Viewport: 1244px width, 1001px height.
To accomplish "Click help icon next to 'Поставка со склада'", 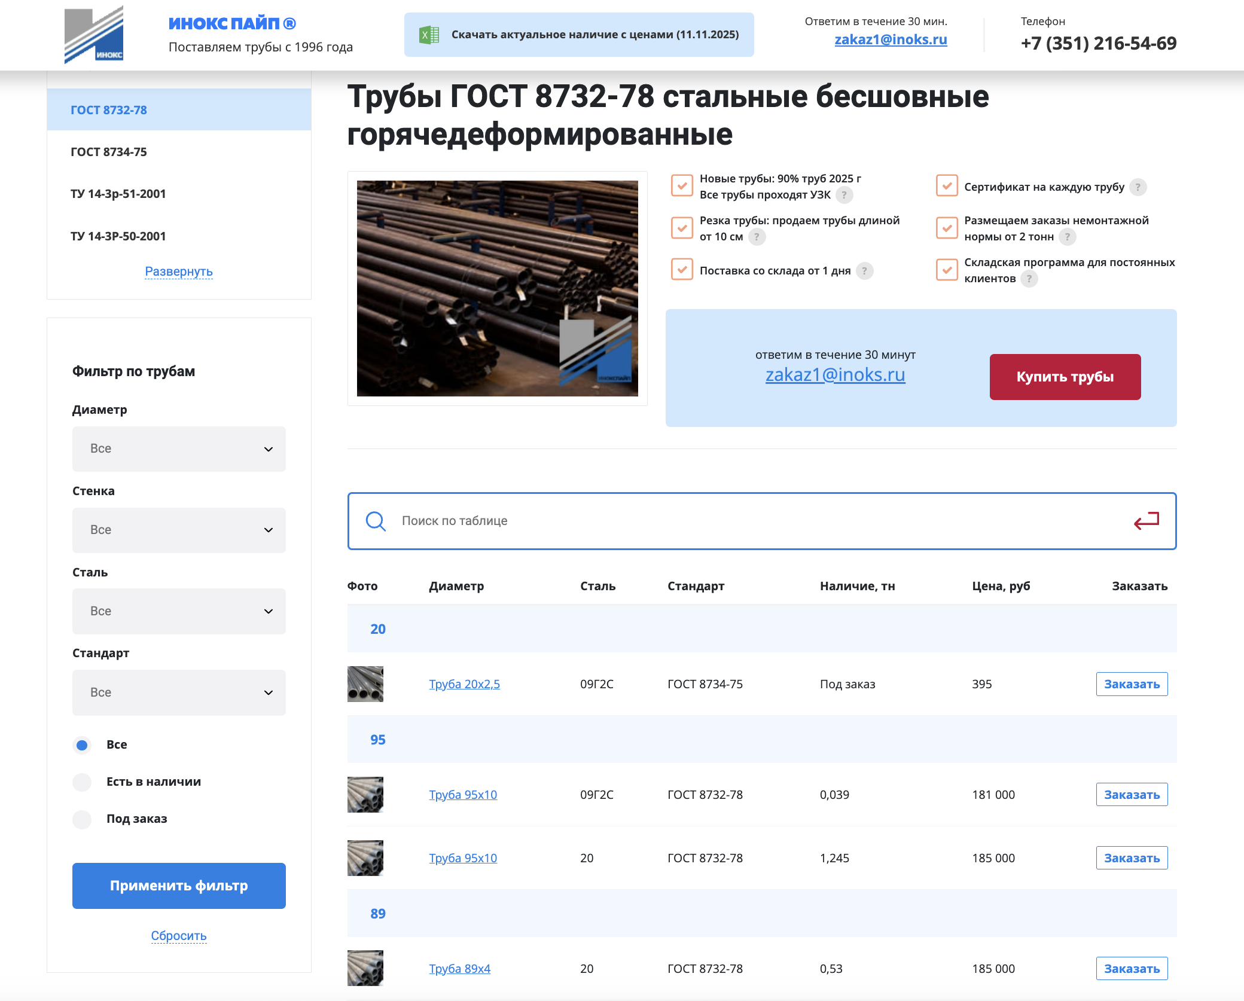I will [x=864, y=271].
